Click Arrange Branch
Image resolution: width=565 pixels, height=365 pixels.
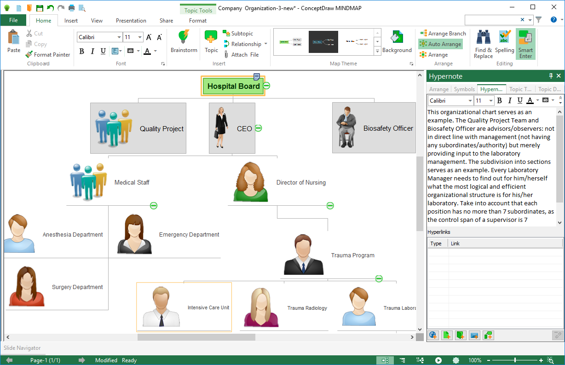tap(443, 34)
